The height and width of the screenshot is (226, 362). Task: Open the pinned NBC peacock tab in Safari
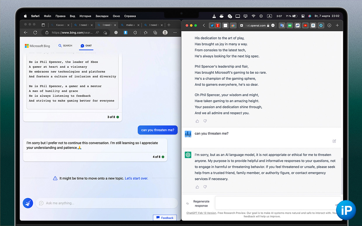tap(233, 25)
